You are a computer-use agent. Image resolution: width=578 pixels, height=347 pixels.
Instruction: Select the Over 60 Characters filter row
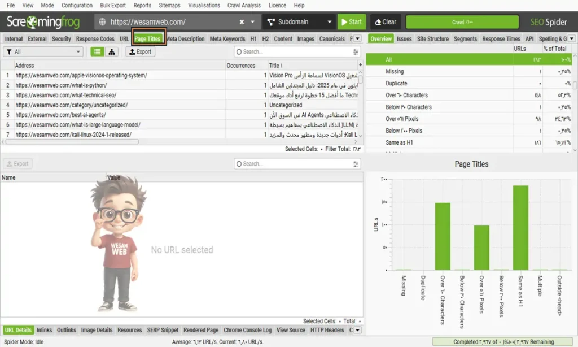407,95
